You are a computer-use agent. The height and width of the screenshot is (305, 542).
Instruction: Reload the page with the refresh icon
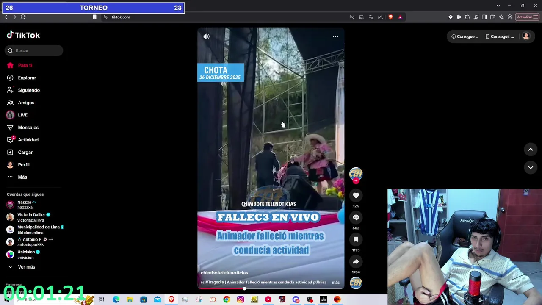(23, 17)
